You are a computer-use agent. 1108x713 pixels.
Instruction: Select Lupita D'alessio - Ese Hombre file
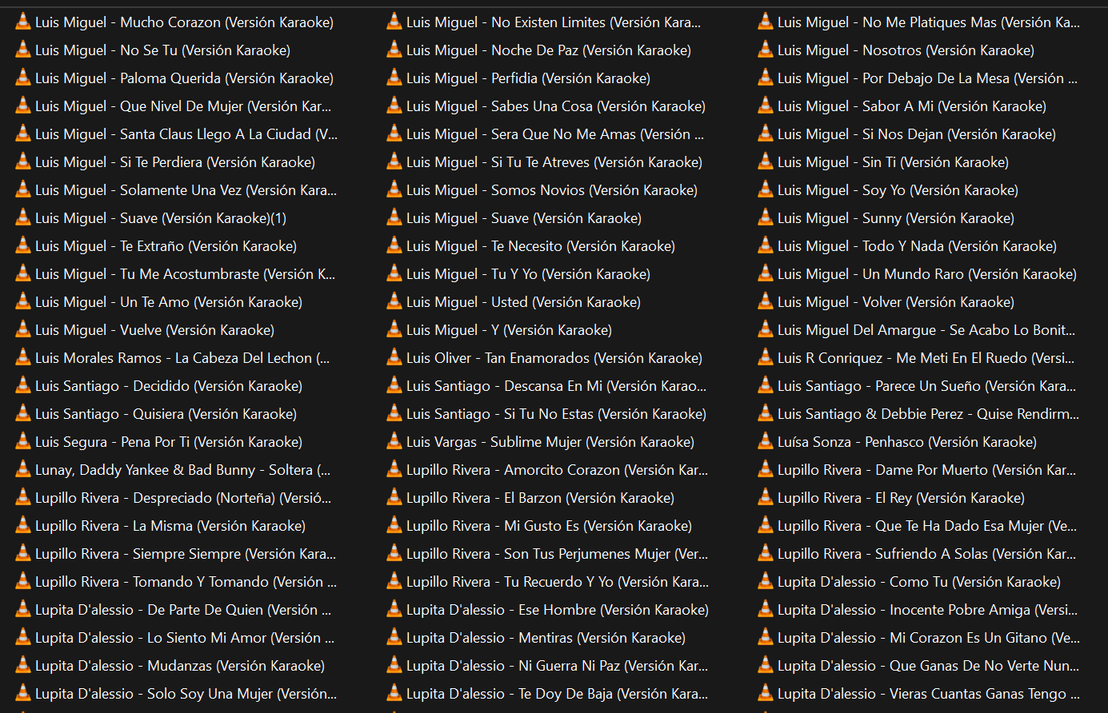(x=557, y=610)
